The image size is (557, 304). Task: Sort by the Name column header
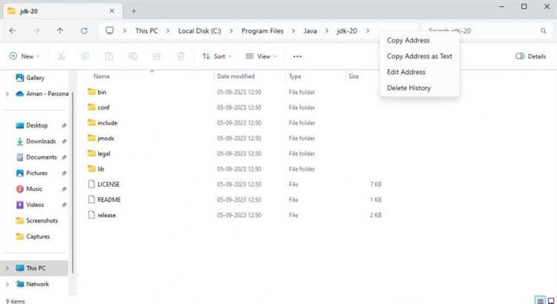click(x=101, y=76)
